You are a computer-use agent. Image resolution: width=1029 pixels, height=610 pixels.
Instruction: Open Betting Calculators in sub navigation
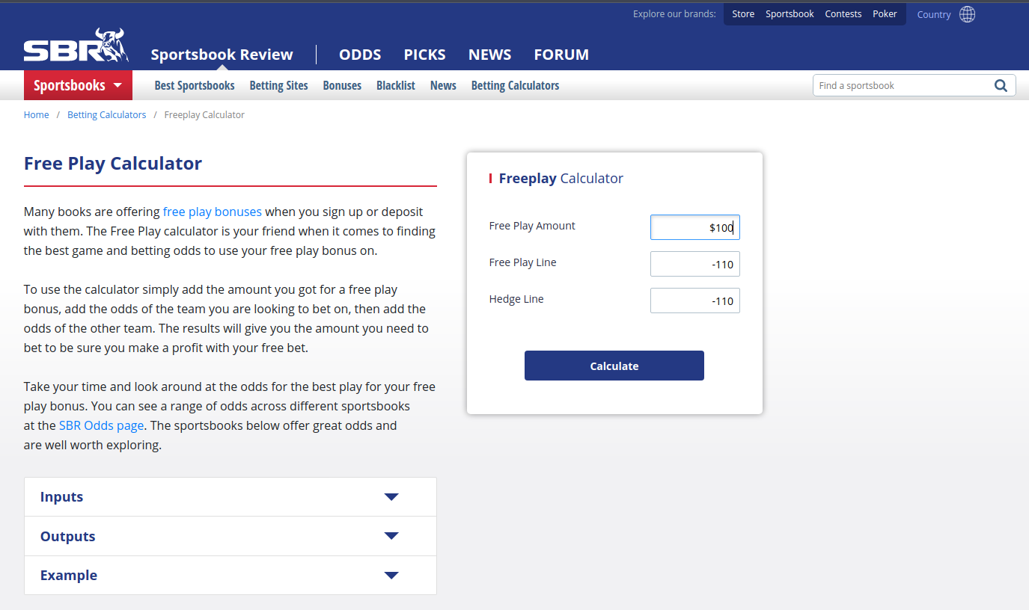[515, 85]
